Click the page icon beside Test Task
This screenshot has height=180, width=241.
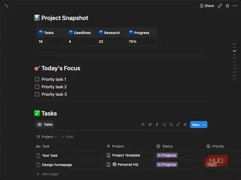tap(38, 155)
